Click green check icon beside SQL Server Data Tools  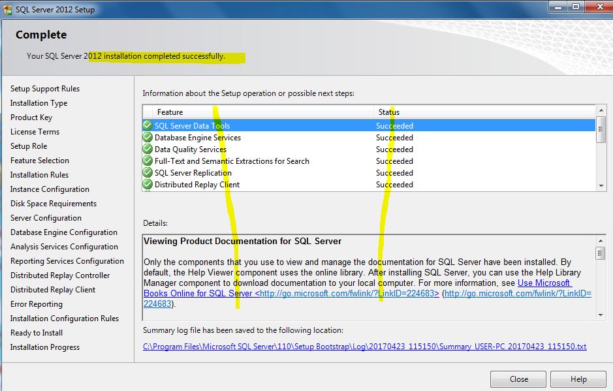tap(148, 125)
